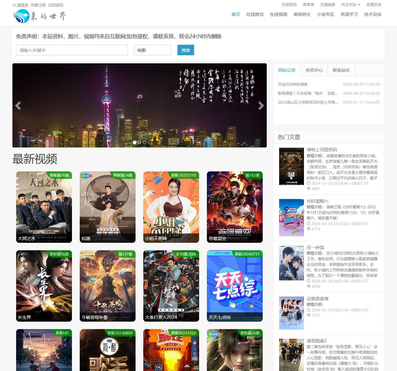
Task: Select the first carousel indicator dot
Action: [x=135, y=143]
